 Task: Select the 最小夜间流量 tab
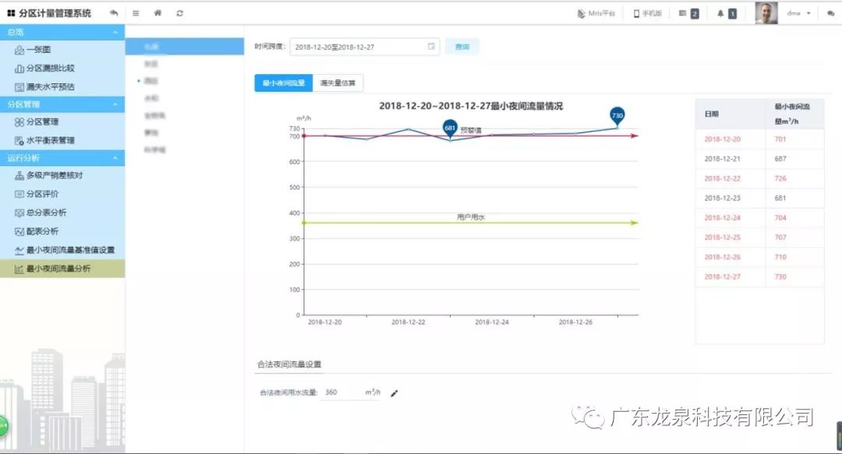[283, 83]
